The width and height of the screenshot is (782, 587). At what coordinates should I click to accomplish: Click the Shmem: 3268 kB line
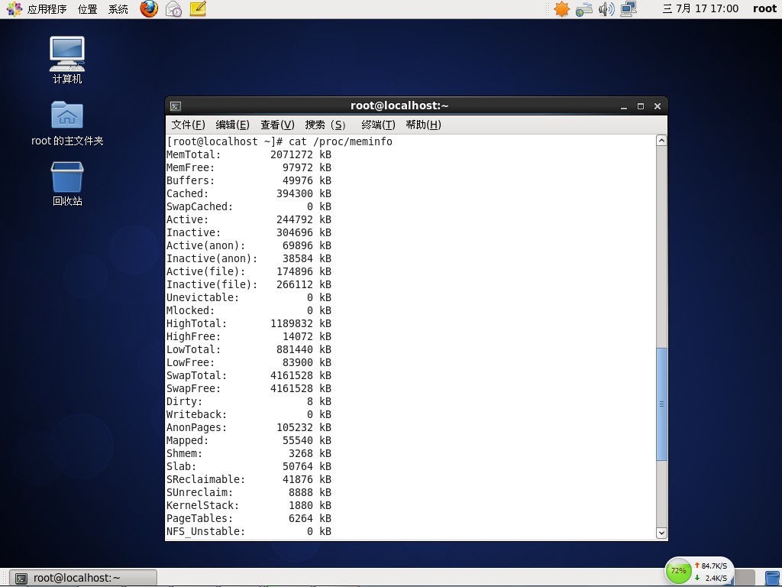click(x=249, y=453)
